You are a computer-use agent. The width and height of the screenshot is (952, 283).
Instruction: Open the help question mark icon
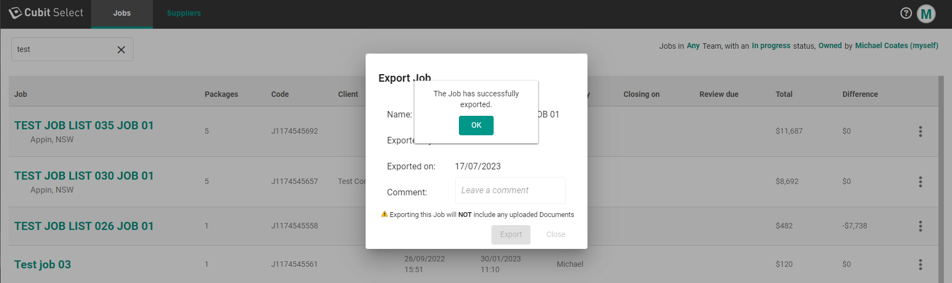(x=906, y=14)
